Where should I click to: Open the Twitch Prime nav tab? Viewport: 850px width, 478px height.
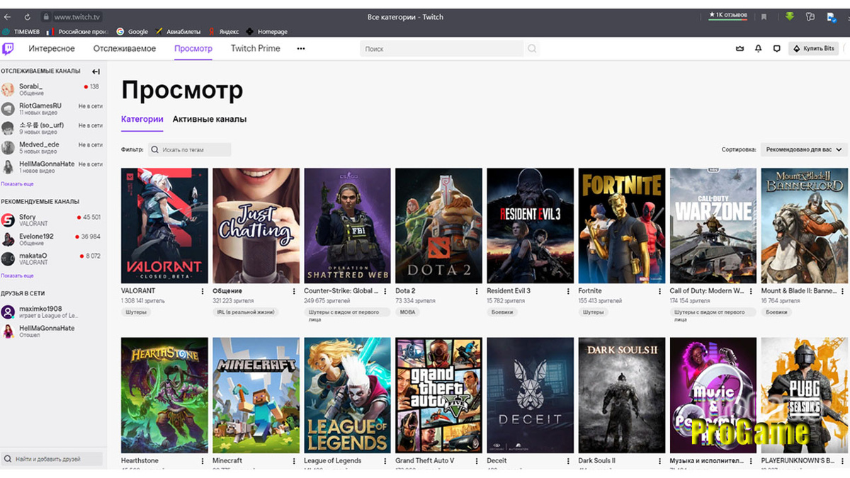point(256,49)
